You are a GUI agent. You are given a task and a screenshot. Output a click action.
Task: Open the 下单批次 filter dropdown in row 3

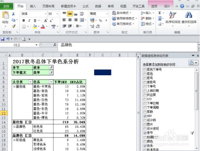tap(51, 73)
